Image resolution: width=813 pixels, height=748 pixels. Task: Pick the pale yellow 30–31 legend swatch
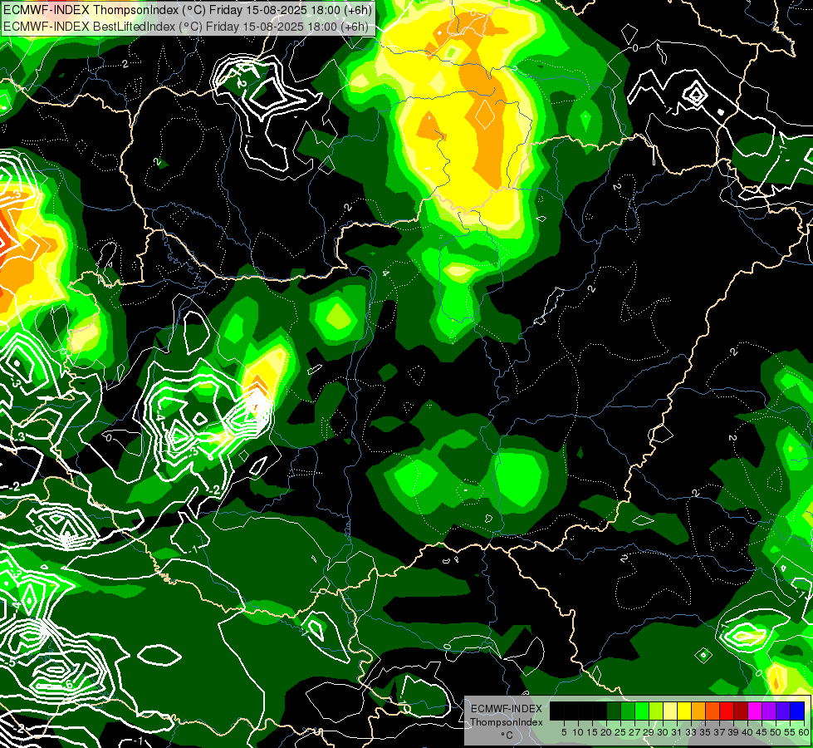click(x=670, y=711)
